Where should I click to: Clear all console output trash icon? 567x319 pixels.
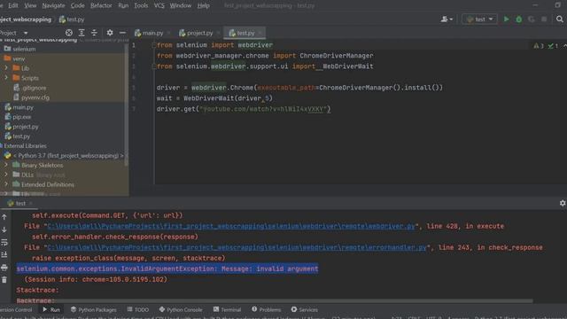tap(4, 280)
